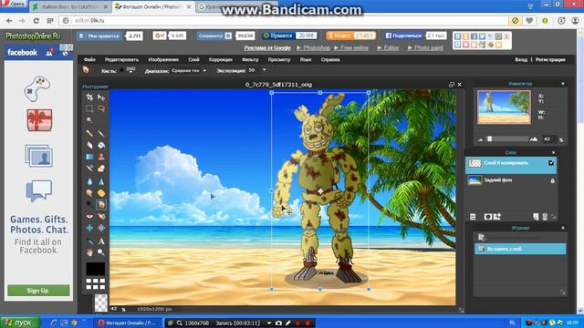584x328 pixels.
Task: Click Navigator zoom slider handle
Action: [x=490, y=138]
